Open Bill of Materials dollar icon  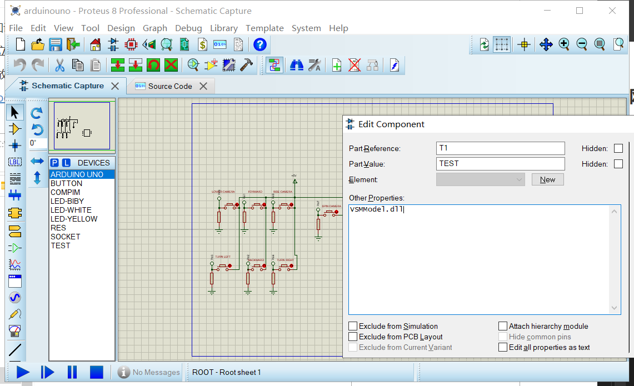point(203,44)
